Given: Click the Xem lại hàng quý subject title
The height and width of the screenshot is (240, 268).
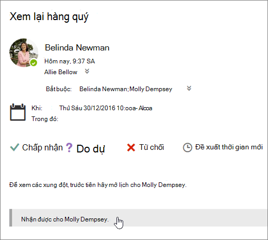Looking at the screenshot, I should click(49, 17).
